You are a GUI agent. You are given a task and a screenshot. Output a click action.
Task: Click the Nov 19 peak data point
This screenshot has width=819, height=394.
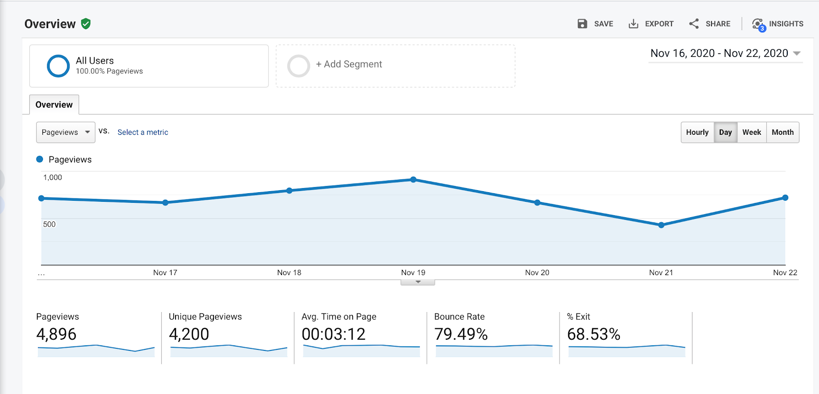tap(413, 179)
